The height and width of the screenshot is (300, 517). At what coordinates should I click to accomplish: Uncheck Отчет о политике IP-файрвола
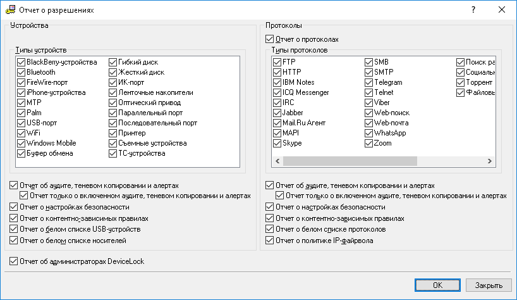270,241
